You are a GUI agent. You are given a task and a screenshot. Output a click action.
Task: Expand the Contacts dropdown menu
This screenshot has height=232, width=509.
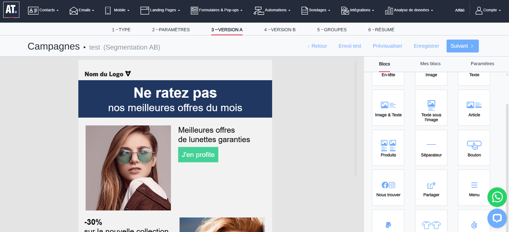pyautogui.click(x=58, y=10)
